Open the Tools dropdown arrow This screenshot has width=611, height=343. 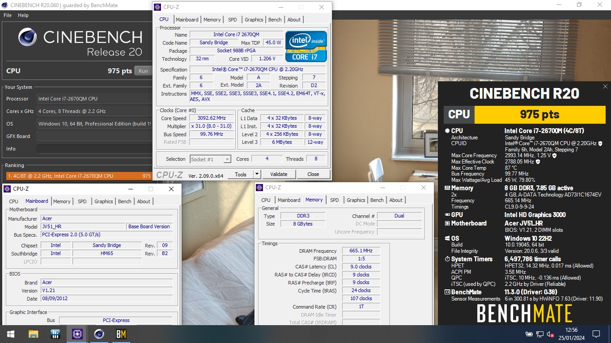click(257, 174)
